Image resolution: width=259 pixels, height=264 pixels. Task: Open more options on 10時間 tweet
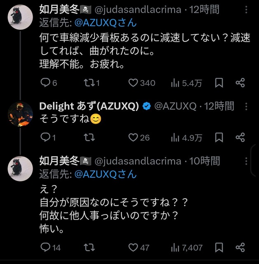click(x=246, y=161)
